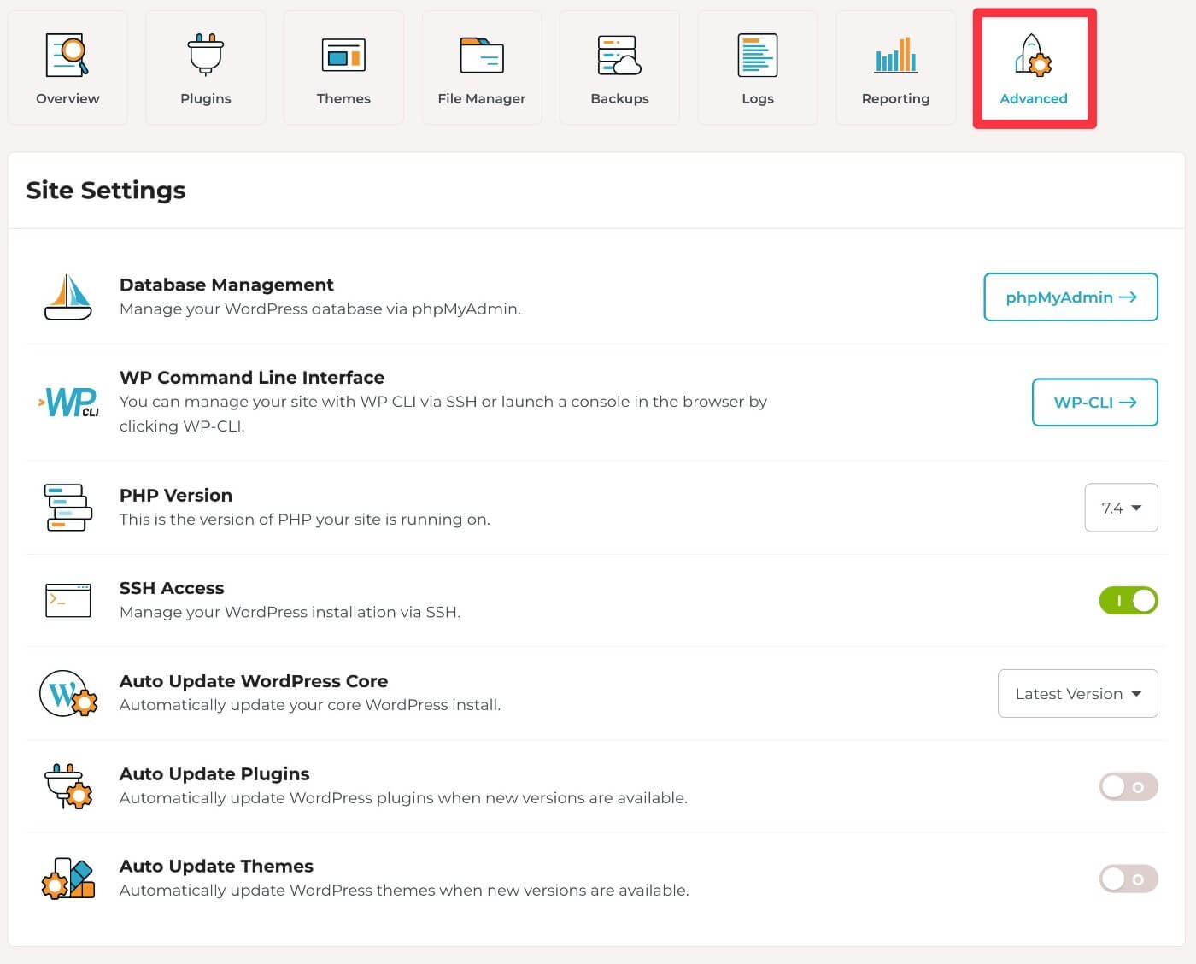Viewport: 1196px width, 964px height.
Task: Switch to the Backups tab
Action: pyautogui.click(x=619, y=68)
